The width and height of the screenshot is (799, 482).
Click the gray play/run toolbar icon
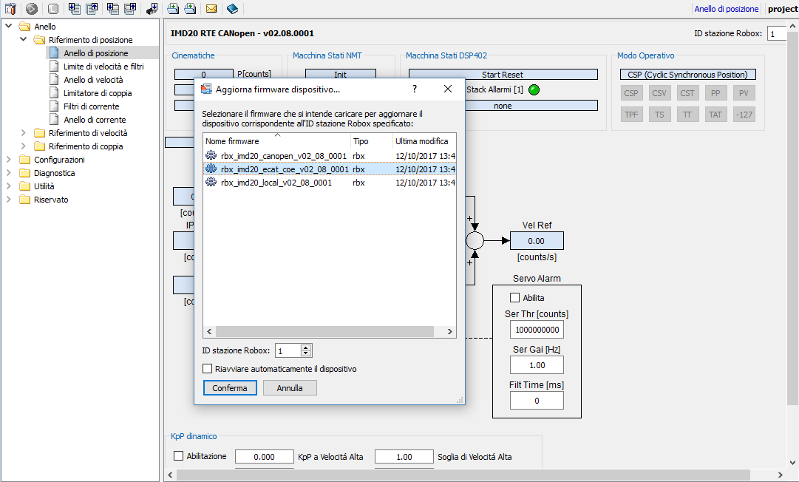click(x=32, y=9)
